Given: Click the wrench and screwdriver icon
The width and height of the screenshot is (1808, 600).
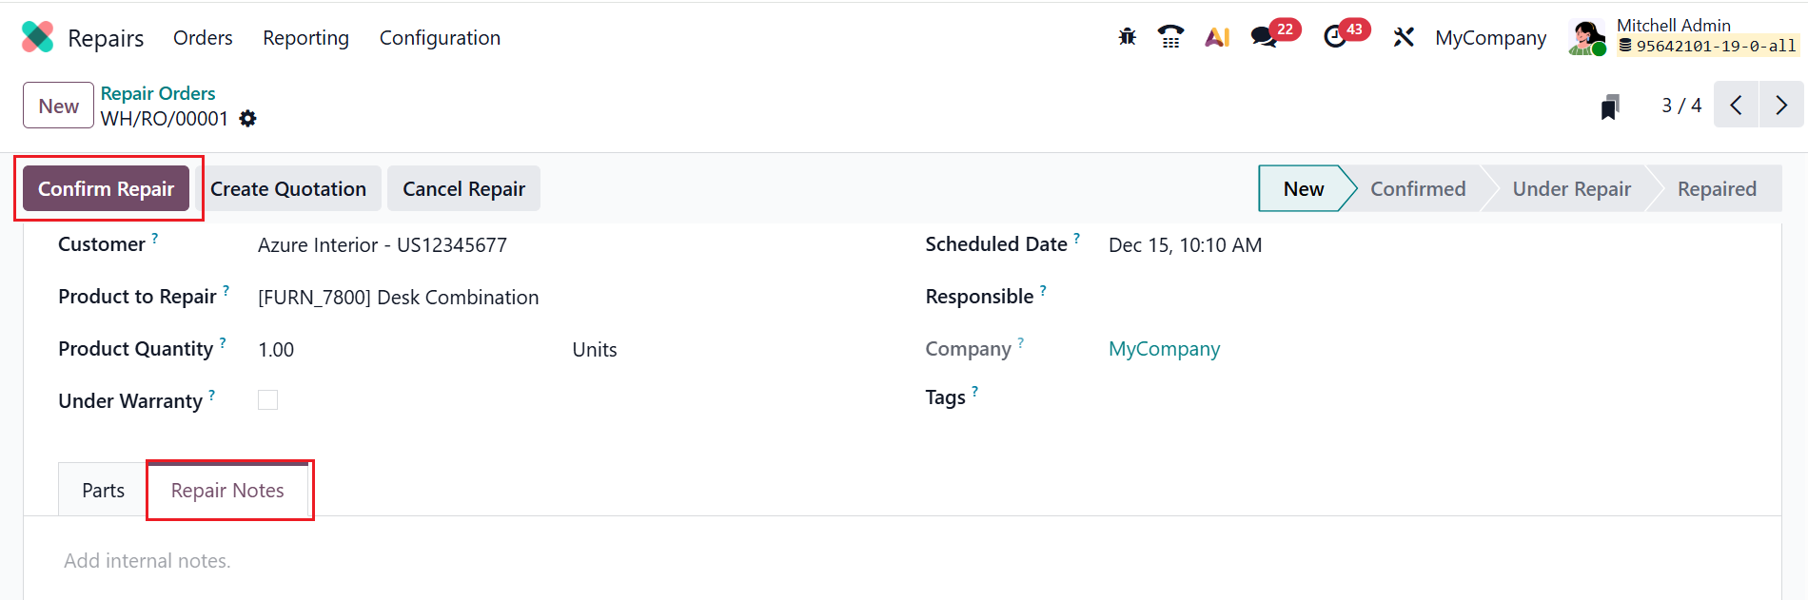Looking at the screenshot, I should (x=1404, y=37).
